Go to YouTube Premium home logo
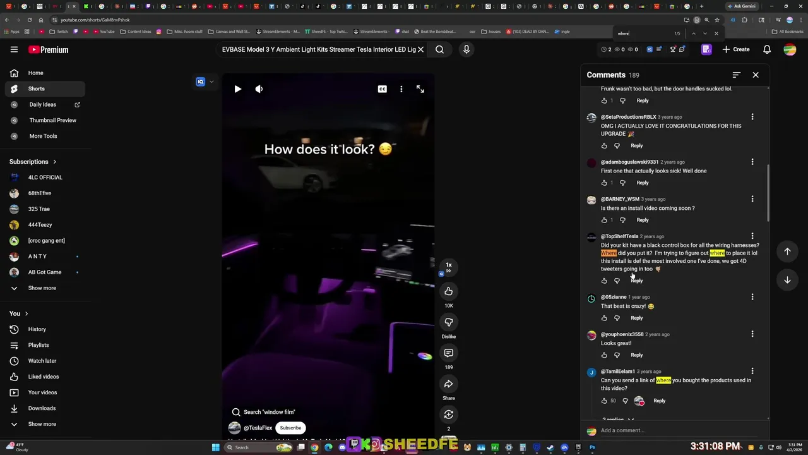Screen dimensions: 808x455 coord(49,49)
